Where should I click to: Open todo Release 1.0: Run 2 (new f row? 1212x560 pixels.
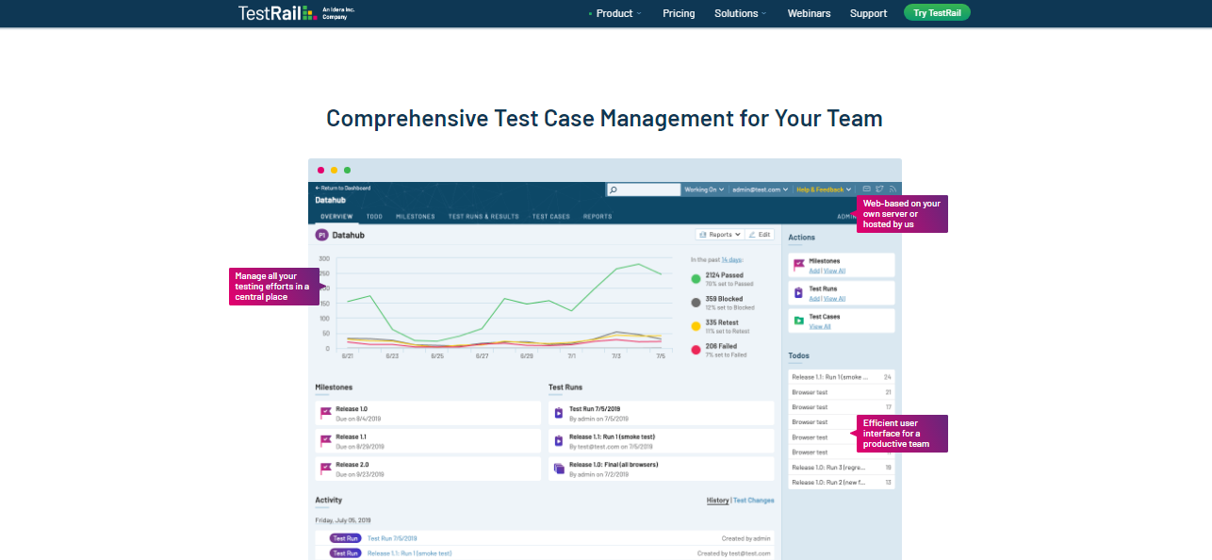pos(842,483)
